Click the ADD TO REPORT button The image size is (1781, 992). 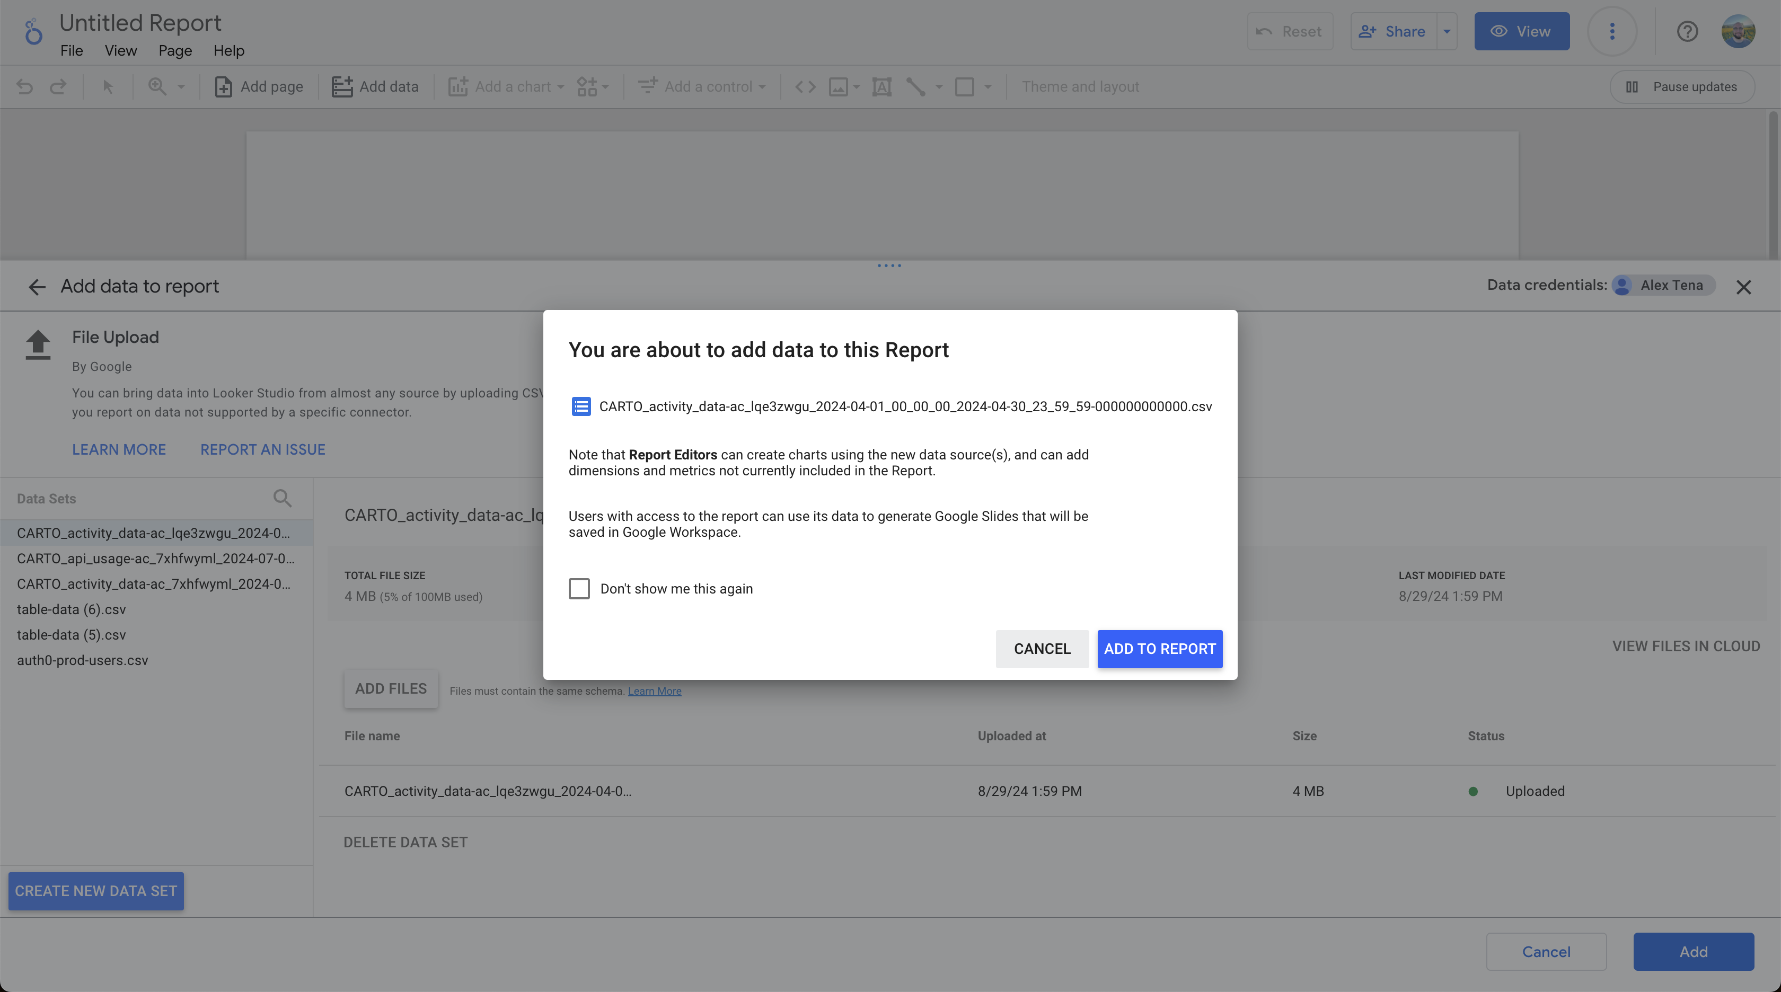pos(1159,649)
